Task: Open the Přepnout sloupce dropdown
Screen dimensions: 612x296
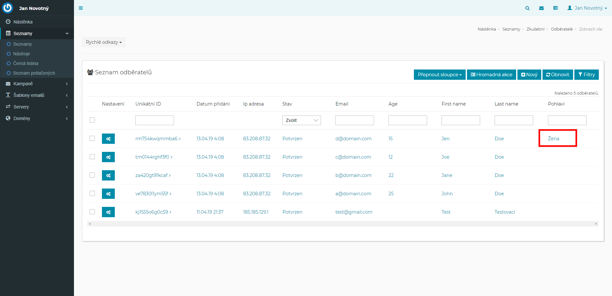Action: (x=439, y=75)
